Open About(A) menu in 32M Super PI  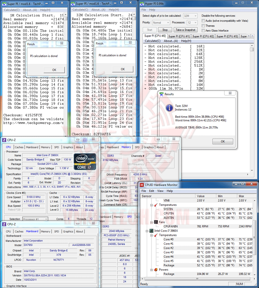pyautogui.click(x=99, y=10)
